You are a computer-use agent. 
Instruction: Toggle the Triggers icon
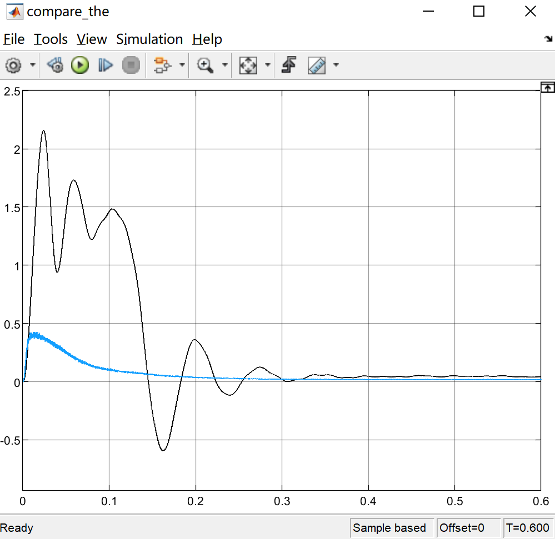288,66
